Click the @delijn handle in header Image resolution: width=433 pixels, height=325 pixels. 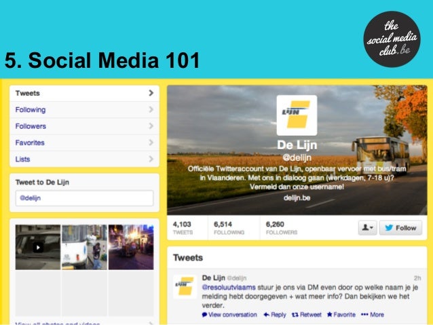297,157
